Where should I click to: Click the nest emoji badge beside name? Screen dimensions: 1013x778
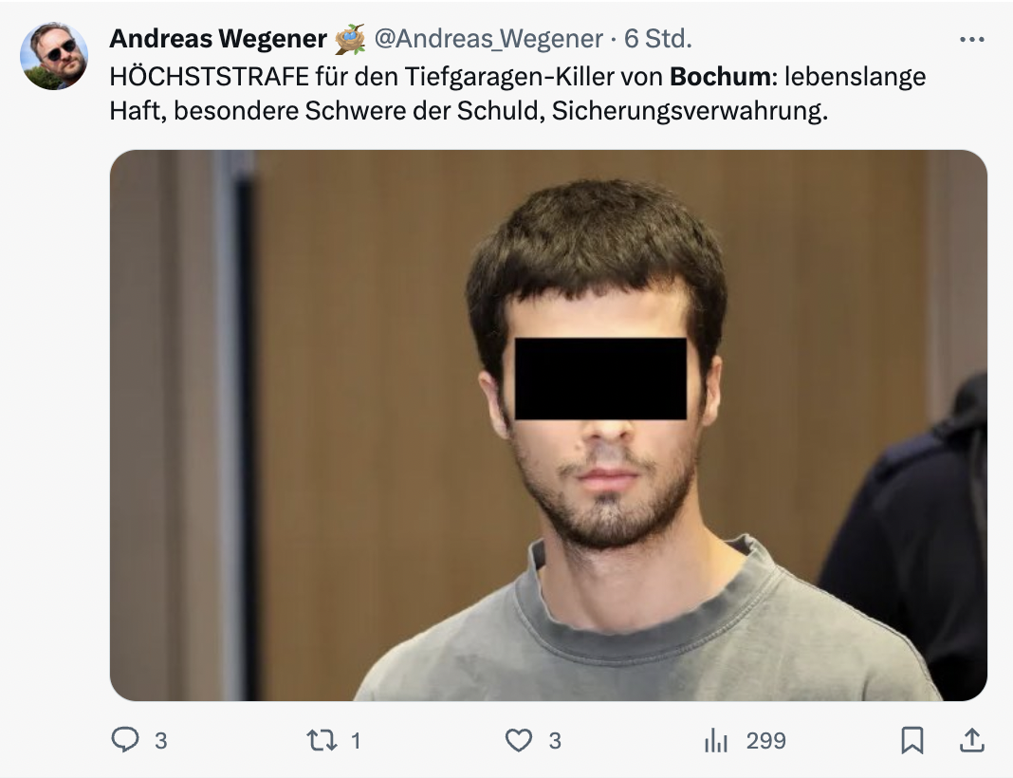(350, 39)
